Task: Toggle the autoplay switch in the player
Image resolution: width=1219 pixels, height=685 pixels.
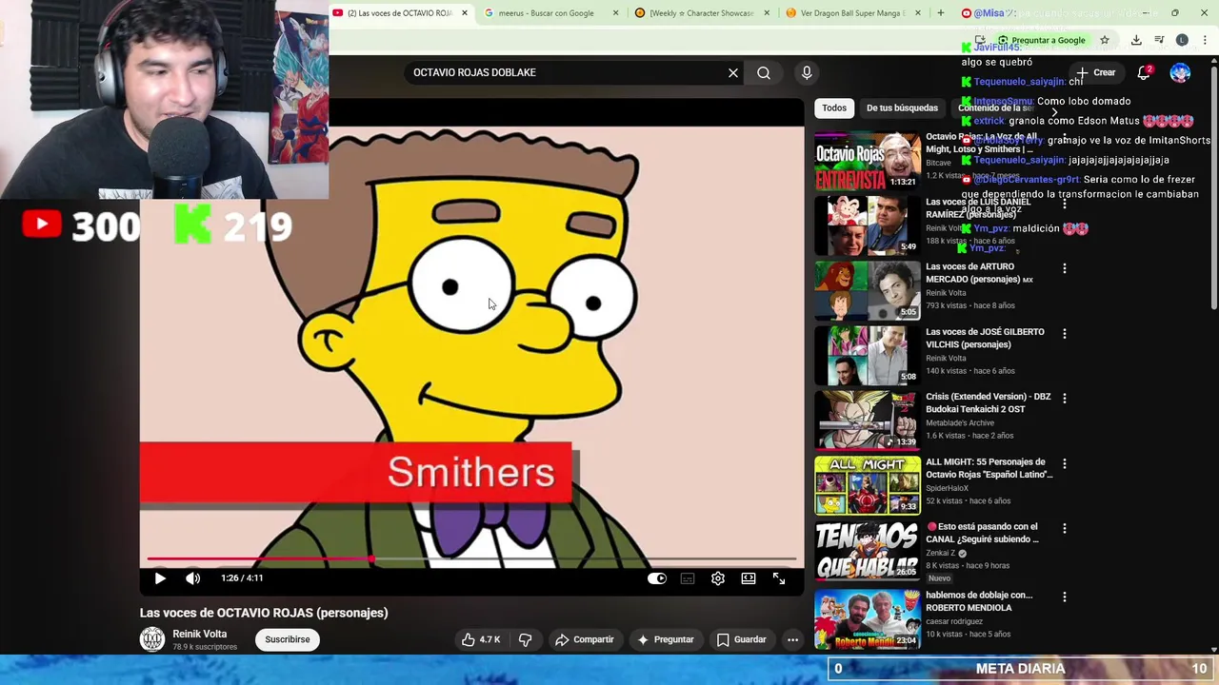Action: [x=657, y=578]
